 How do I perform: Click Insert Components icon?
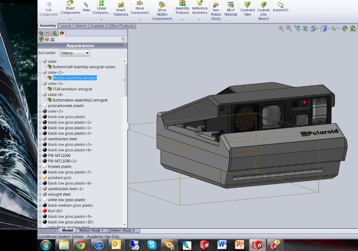coord(70,3)
